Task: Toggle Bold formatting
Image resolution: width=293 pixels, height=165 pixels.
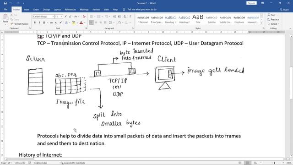Action: (x=35, y=22)
